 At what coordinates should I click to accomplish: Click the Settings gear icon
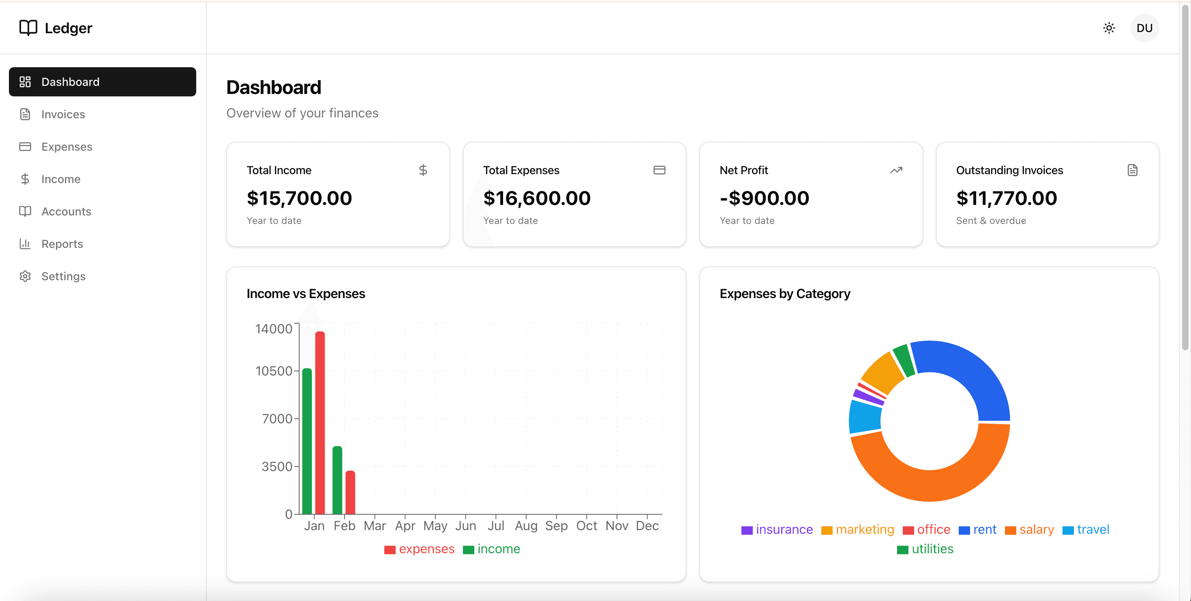pos(26,276)
